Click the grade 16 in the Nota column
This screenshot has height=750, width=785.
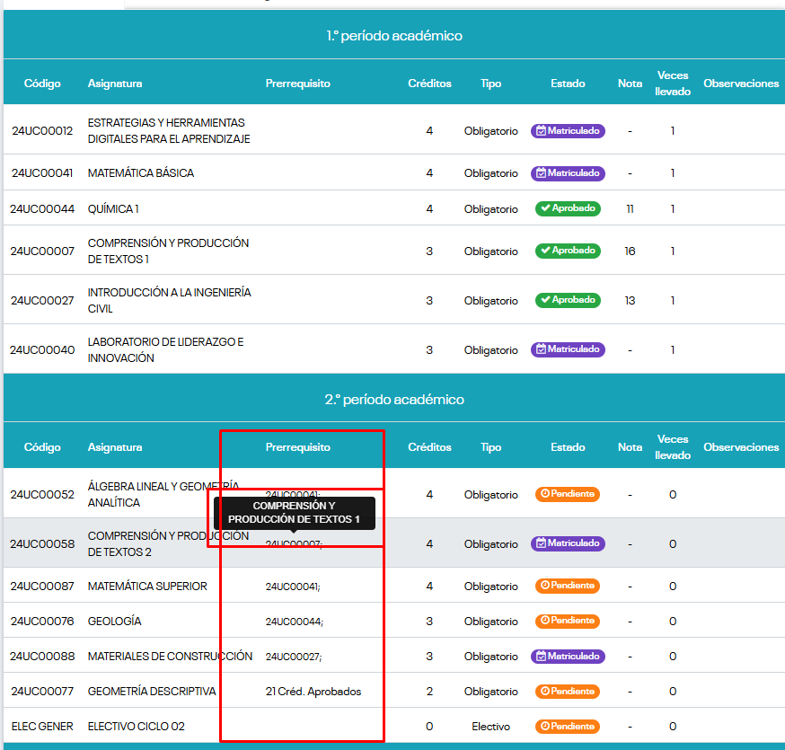(x=630, y=251)
